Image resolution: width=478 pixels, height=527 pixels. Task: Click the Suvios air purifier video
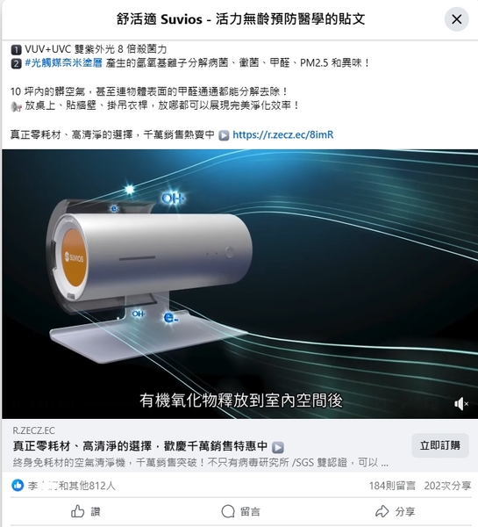(x=239, y=284)
